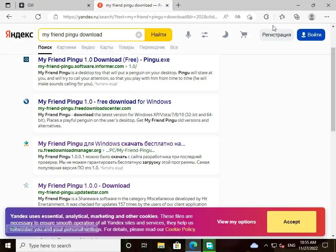Click the updatestar result star favicon
This screenshot has height=252, width=336.
pos(26,185)
